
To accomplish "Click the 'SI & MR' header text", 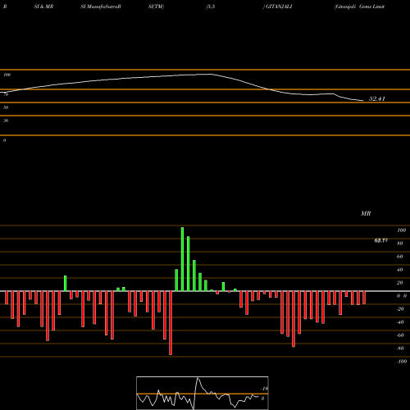I will pos(43,7).
